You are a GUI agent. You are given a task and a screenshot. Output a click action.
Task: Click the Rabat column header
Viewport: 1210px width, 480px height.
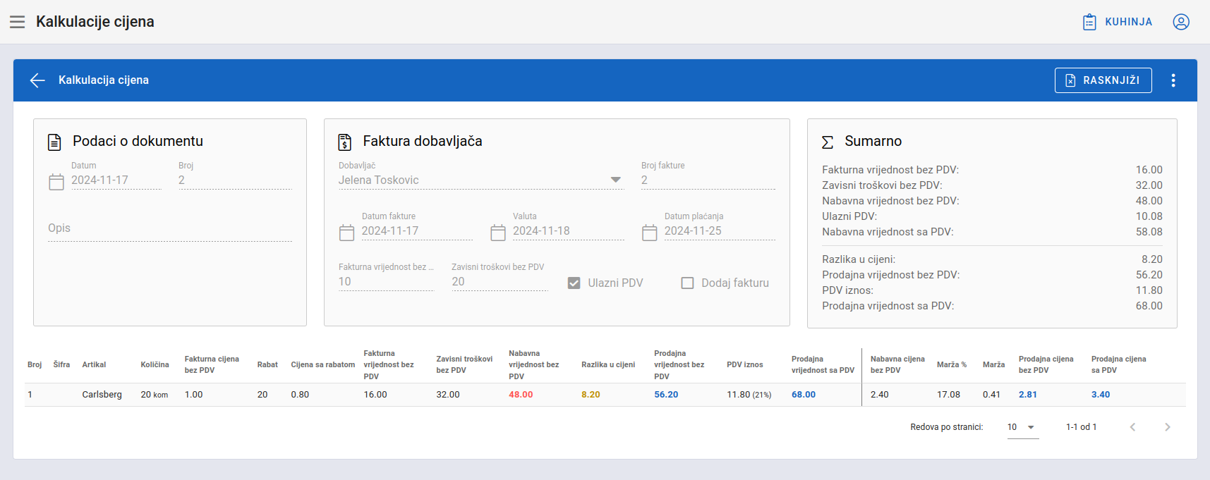[x=267, y=364]
